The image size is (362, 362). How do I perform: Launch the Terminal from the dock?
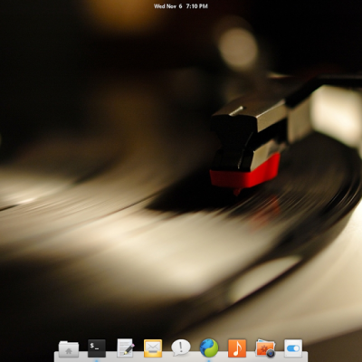(x=97, y=348)
